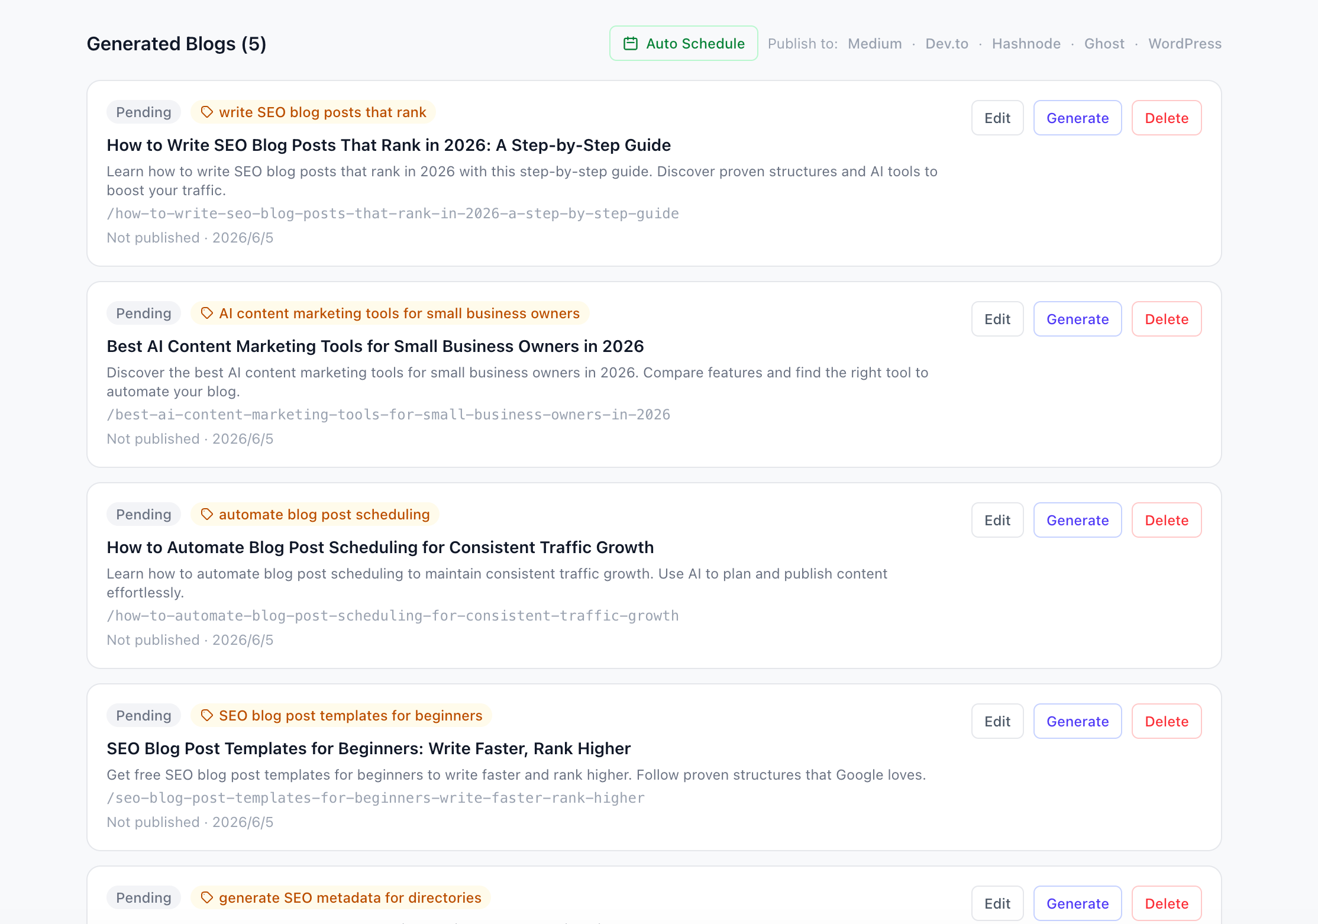
Task: Click 'Not published · 2026/6/5' on SEO Templates card
Action: (x=190, y=822)
